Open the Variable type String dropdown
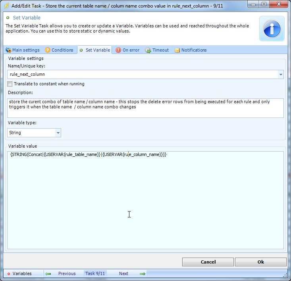 (58, 133)
